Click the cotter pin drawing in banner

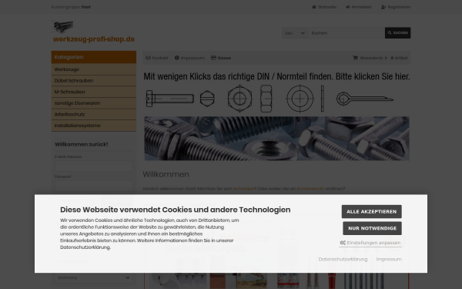click(365, 99)
